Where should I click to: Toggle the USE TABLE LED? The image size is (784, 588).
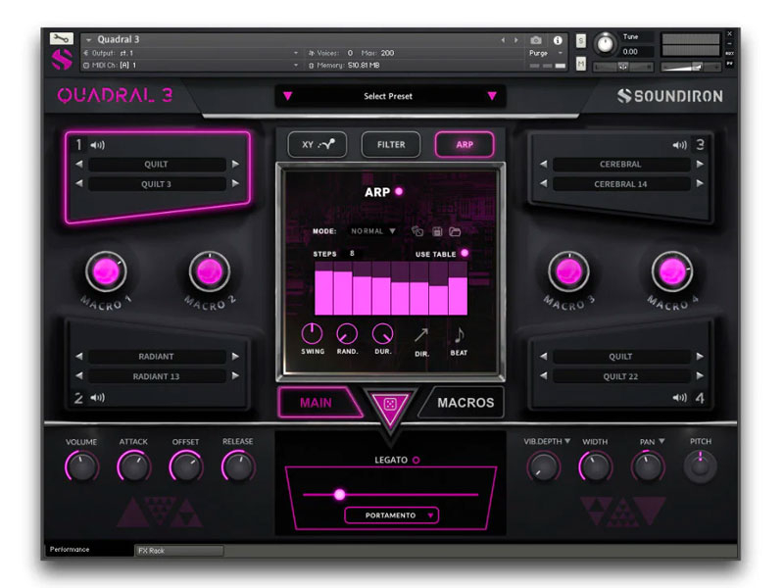[x=465, y=253]
